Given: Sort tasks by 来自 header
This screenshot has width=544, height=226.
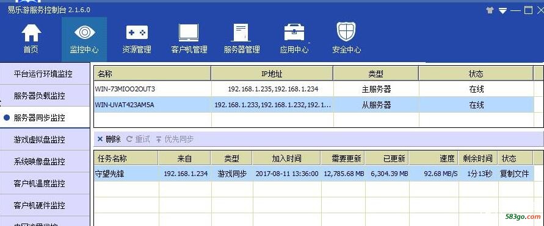Looking at the screenshot, I should (x=184, y=158).
